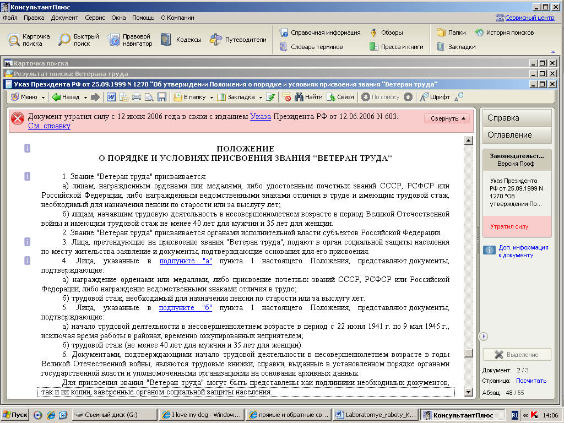Screen dimensions: 564x423
Task: Follow the подпункте "б" link
Action: 186,307
